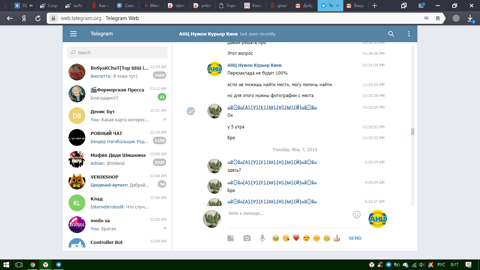
Task: Switch to the Торгс browser tab
Action: pos(228,6)
